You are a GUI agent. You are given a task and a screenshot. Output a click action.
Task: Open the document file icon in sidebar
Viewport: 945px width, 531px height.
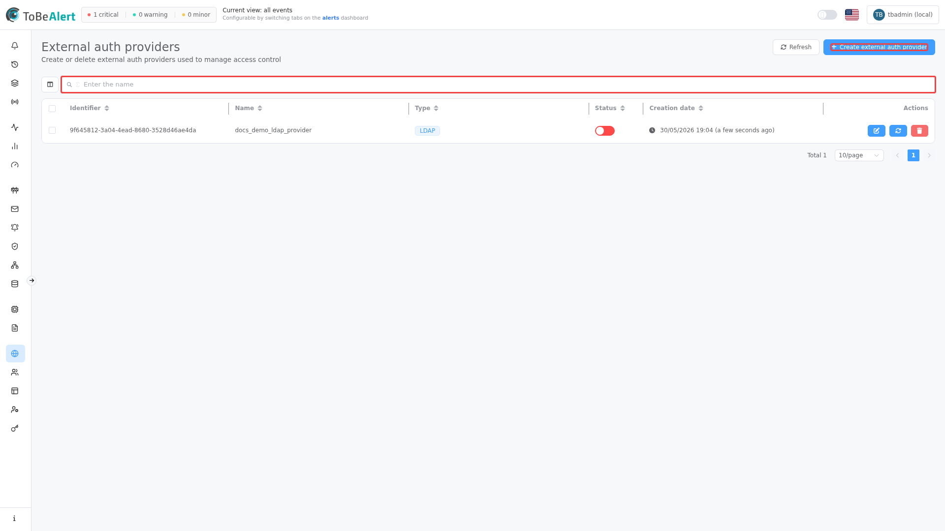click(x=15, y=328)
